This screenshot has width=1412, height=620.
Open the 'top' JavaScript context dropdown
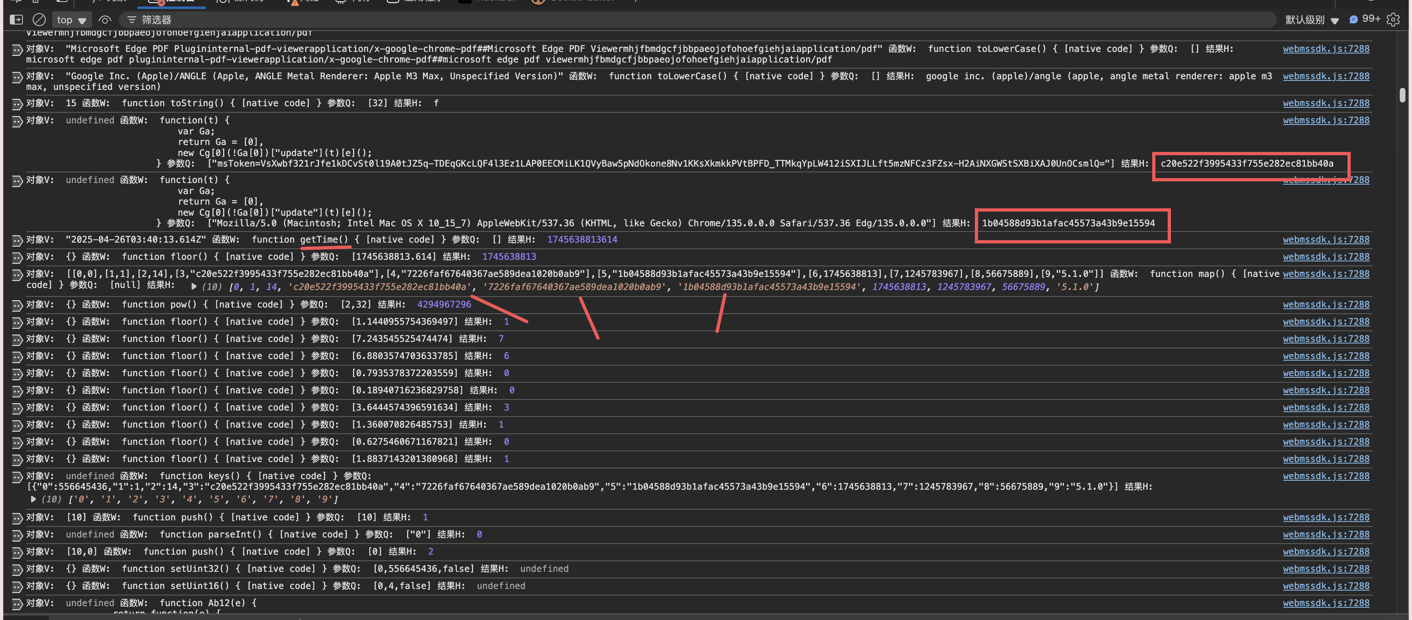[x=71, y=20]
